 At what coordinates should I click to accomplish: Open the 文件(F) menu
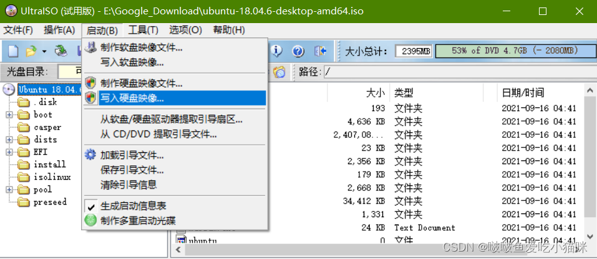coord(18,30)
